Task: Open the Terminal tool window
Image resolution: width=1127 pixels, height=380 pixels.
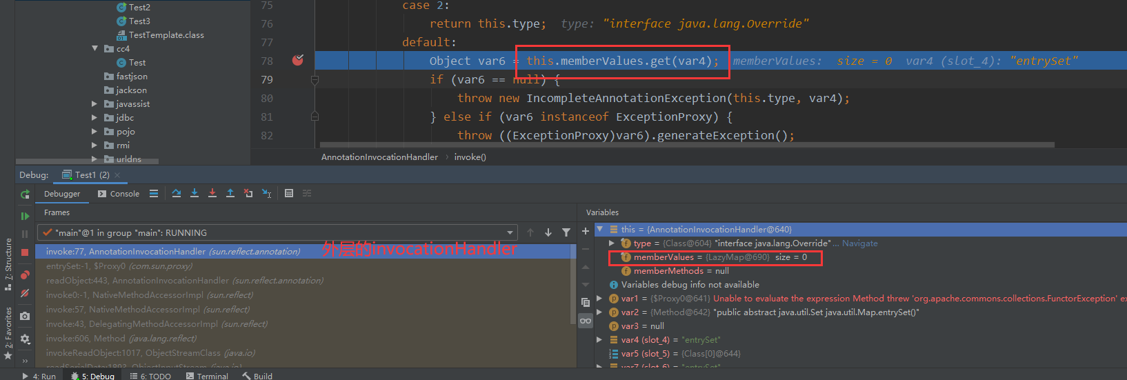Action: pos(207,376)
